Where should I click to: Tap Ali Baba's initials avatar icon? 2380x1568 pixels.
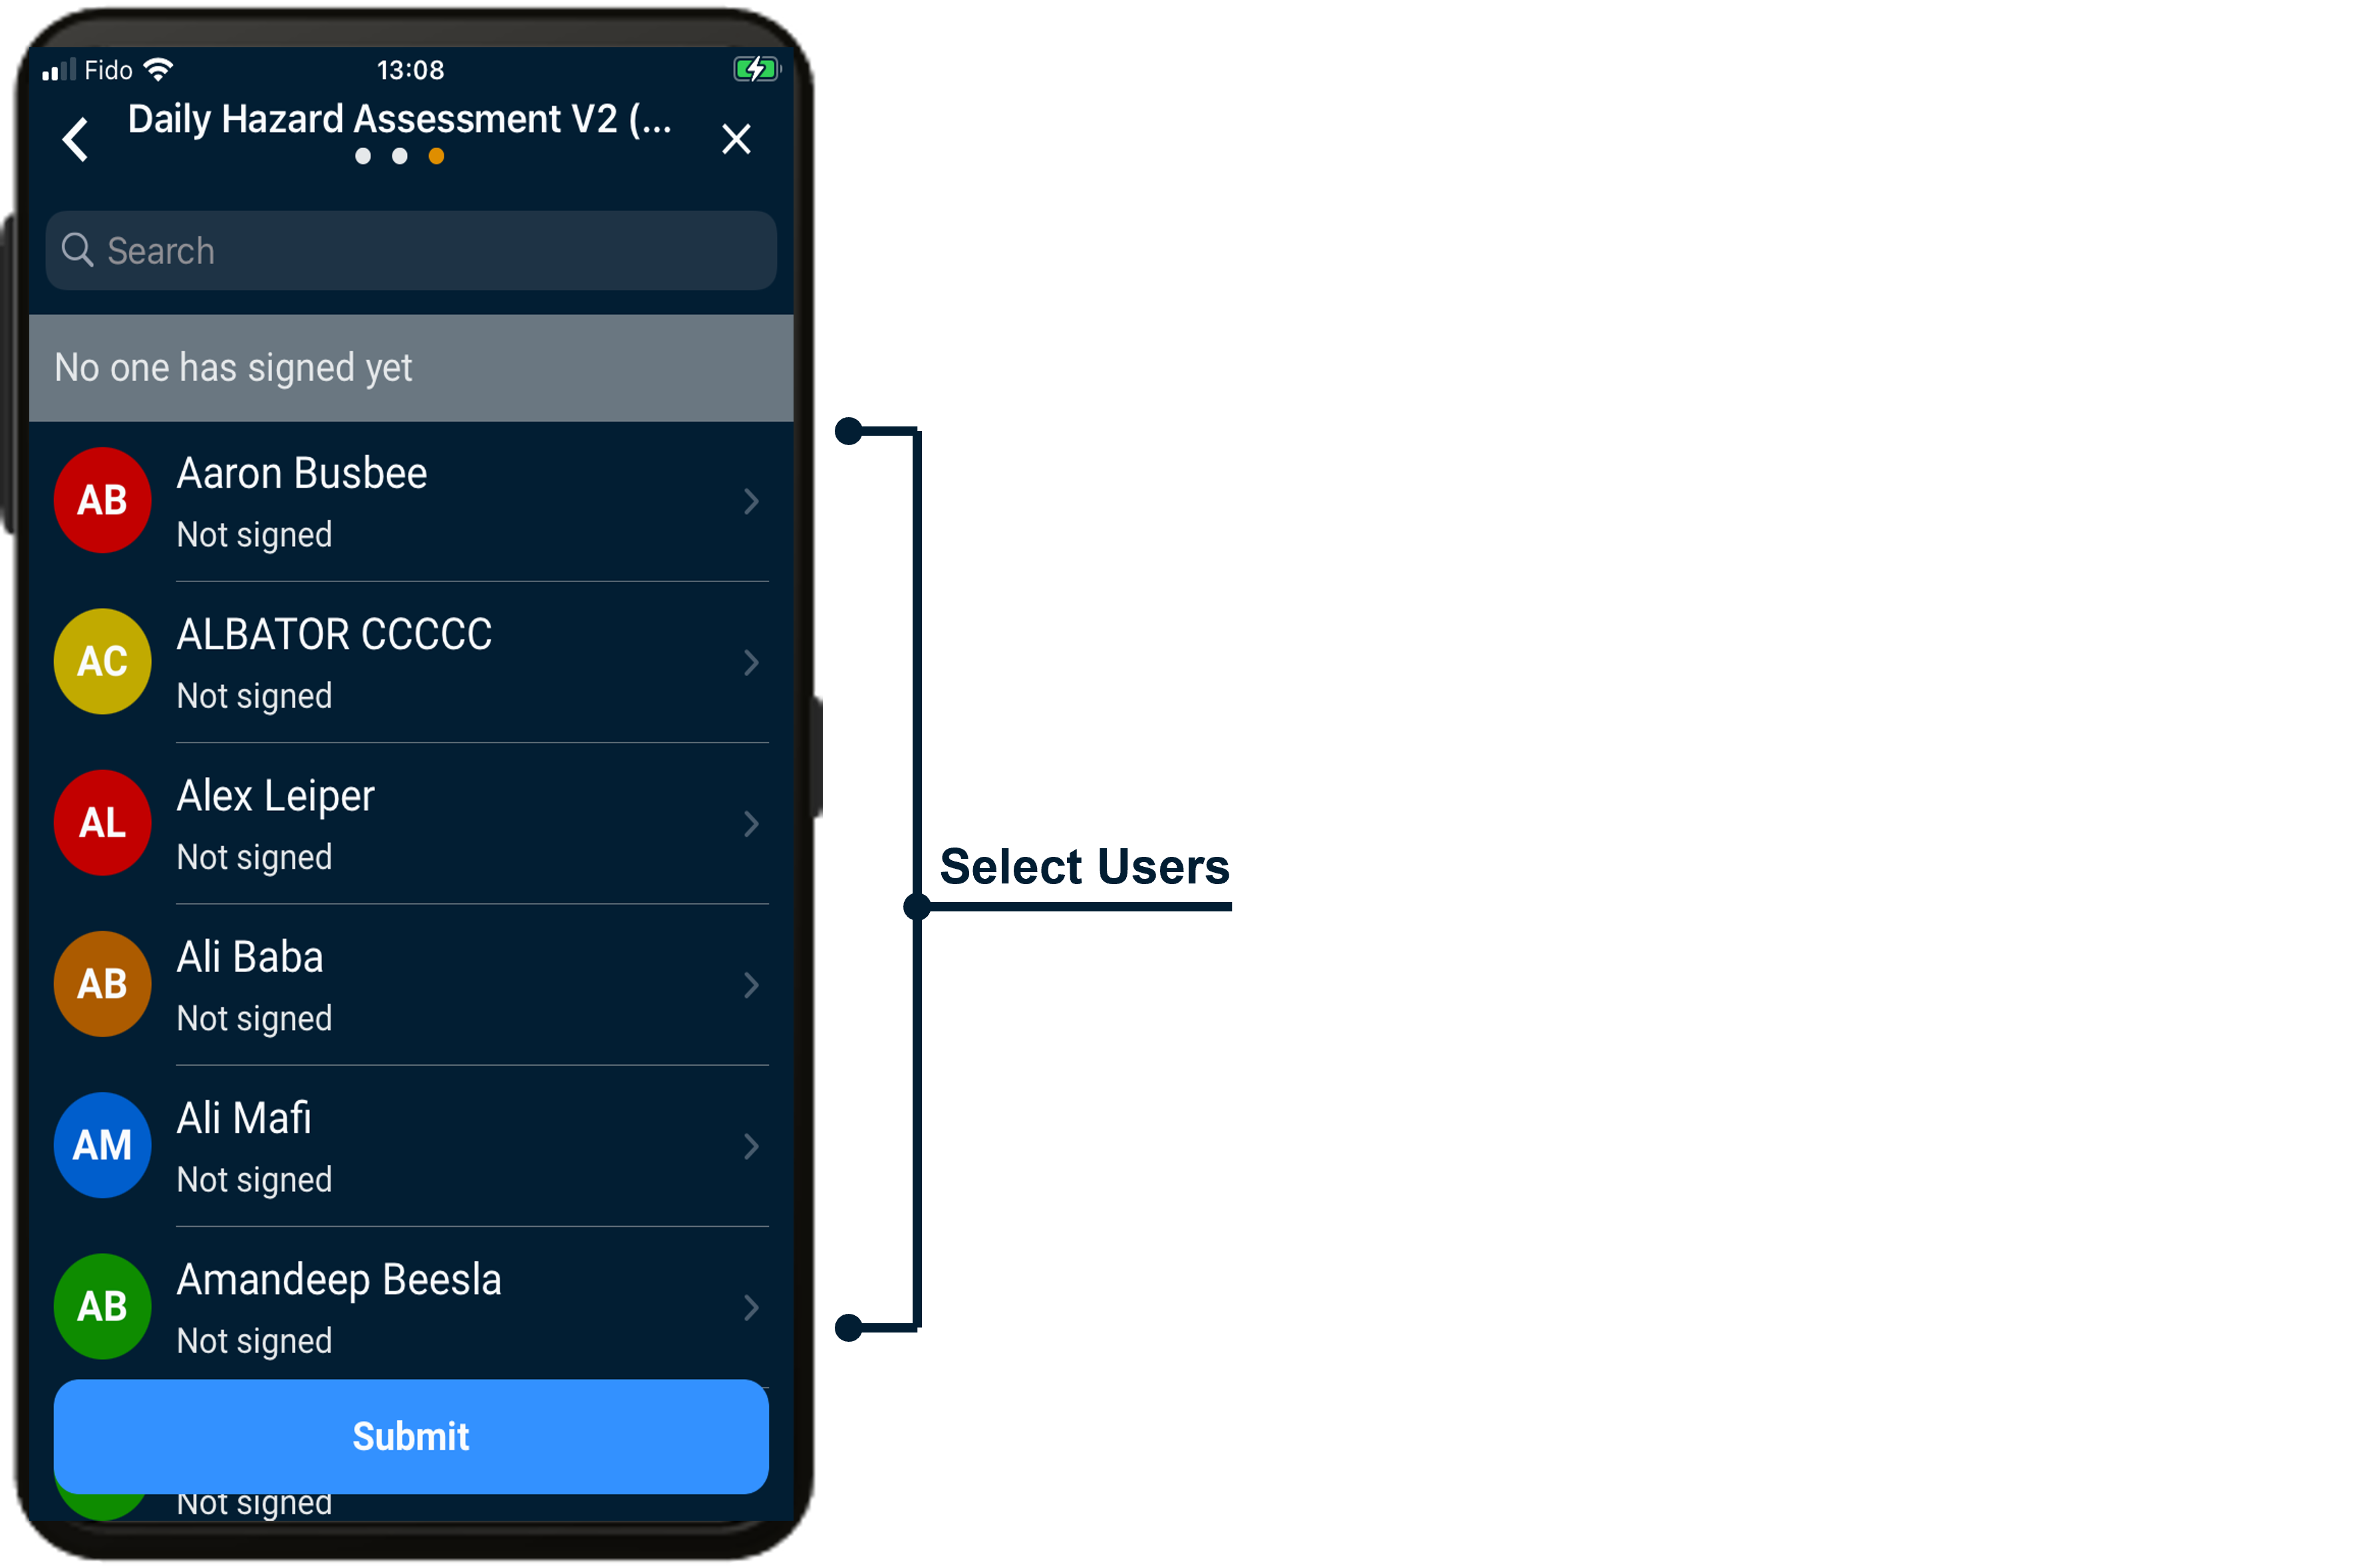[100, 983]
